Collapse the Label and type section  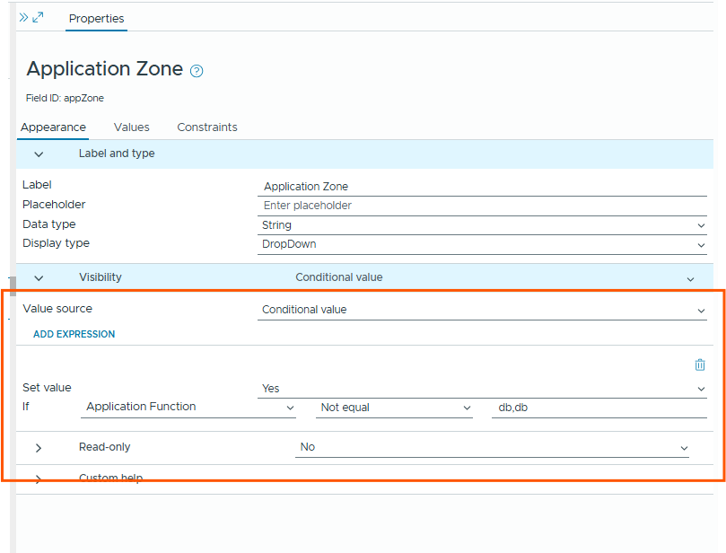tap(39, 154)
